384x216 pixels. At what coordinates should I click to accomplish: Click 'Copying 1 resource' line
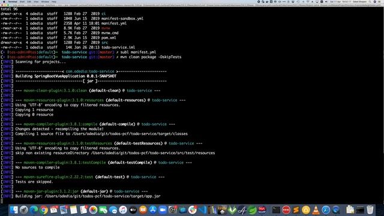pyautogui.click(x=34, y=110)
